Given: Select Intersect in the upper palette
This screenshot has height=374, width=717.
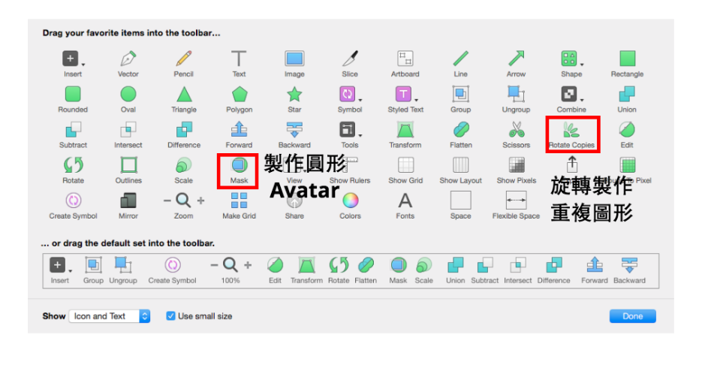Looking at the screenshot, I should pos(128,135).
